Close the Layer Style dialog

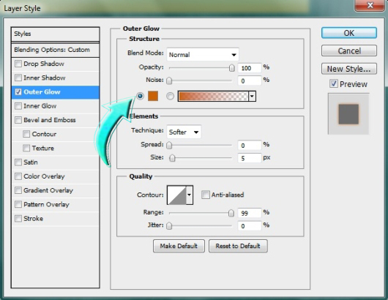[370, 5]
